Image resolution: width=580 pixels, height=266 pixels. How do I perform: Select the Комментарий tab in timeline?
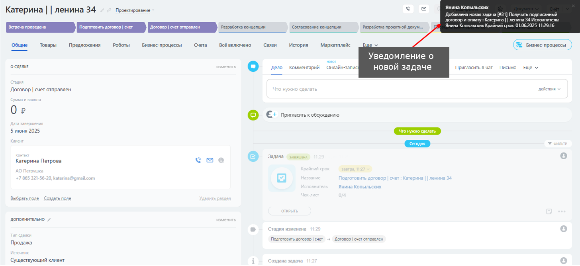(304, 68)
